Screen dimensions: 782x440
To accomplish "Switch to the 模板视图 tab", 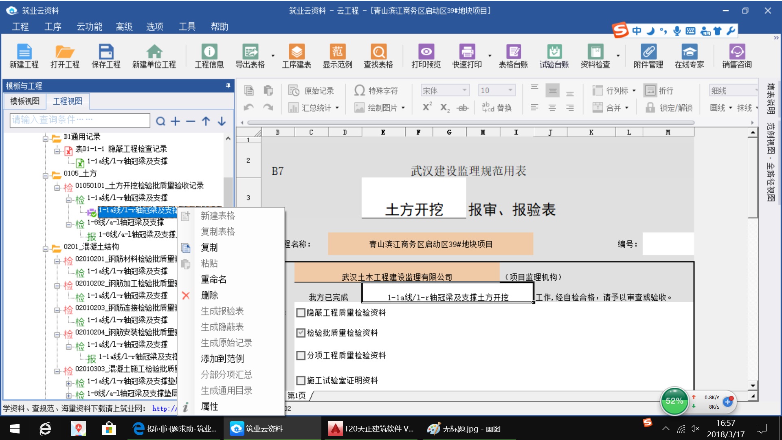I will click(25, 101).
